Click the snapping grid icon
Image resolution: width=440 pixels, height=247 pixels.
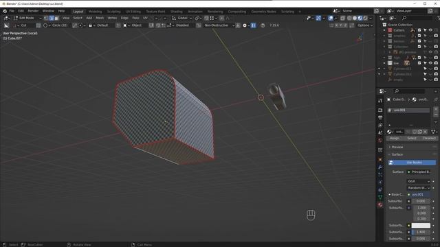pos(212,18)
